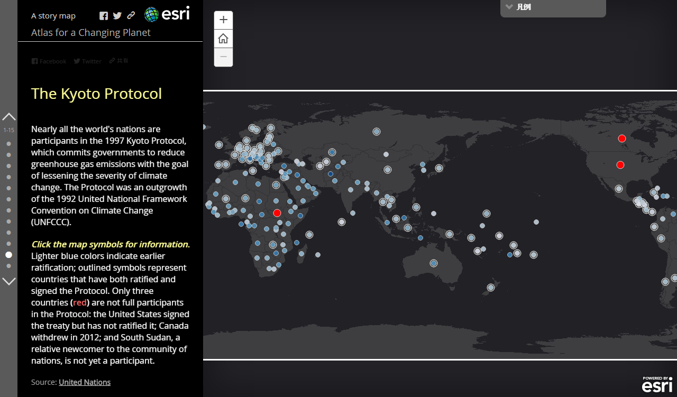Share via the faded Twitter text link
The height and width of the screenshot is (397, 677).
click(x=87, y=61)
